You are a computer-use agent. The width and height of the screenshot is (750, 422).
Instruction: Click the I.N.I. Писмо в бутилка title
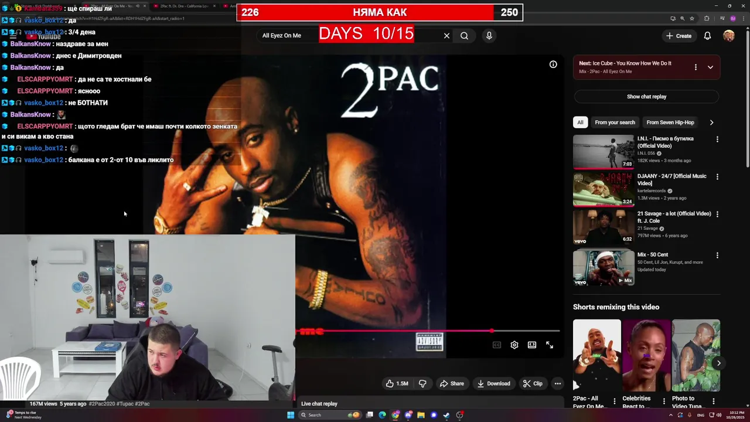pos(665,142)
